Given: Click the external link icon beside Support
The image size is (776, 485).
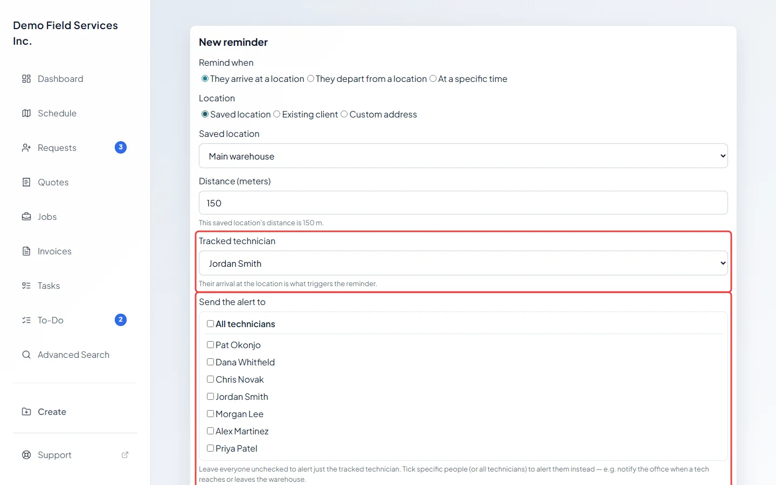Looking at the screenshot, I should tap(125, 455).
